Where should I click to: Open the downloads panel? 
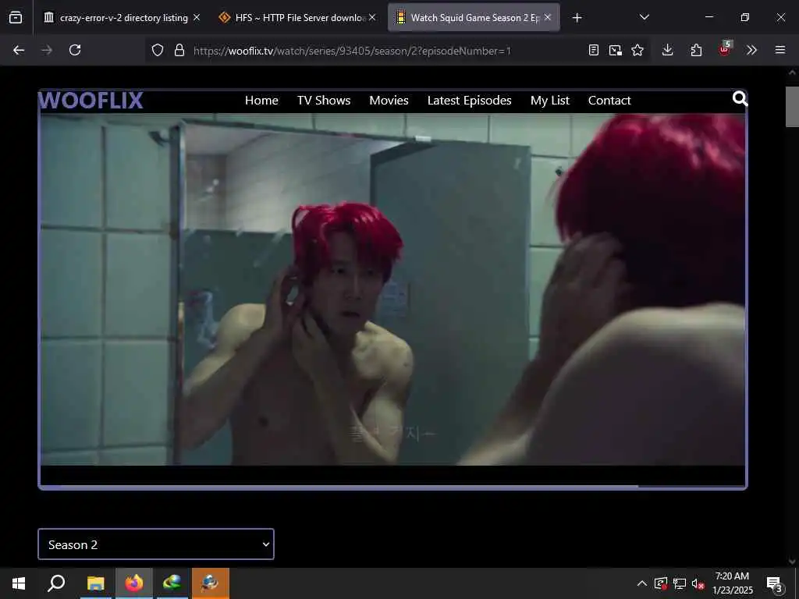pos(668,50)
